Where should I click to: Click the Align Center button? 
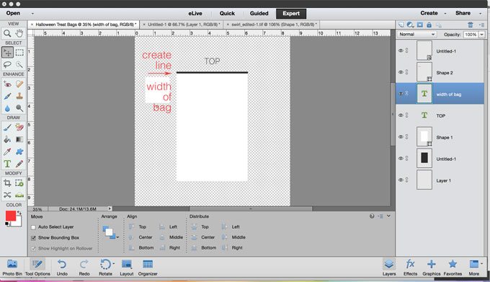point(141,237)
